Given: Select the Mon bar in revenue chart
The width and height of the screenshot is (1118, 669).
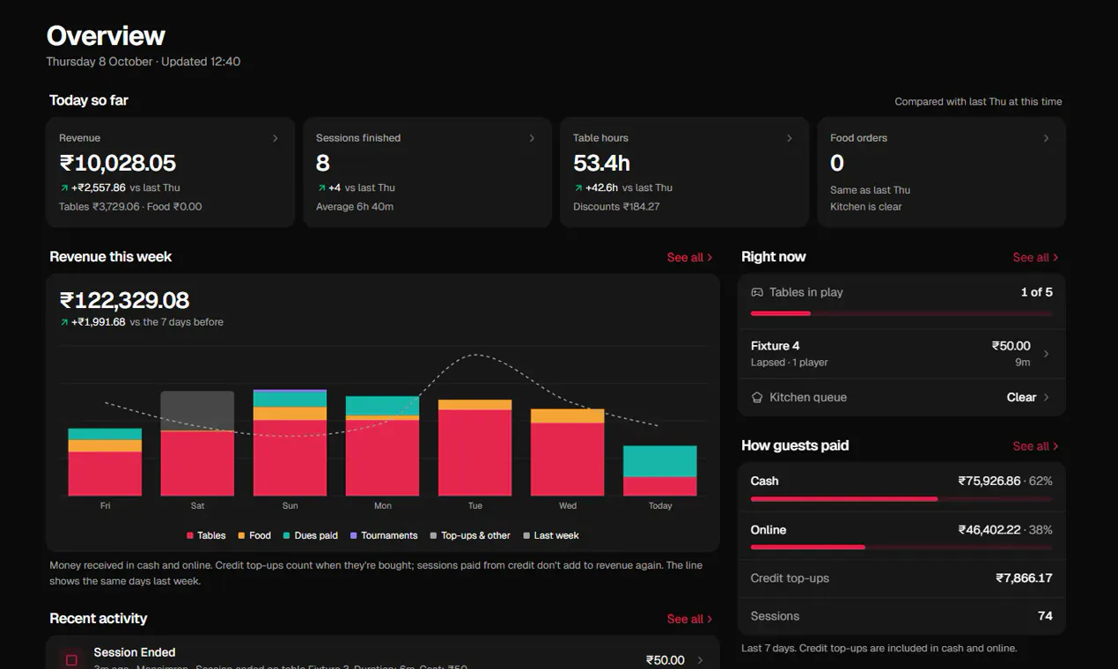Looking at the screenshot, I should pos(382,445).
